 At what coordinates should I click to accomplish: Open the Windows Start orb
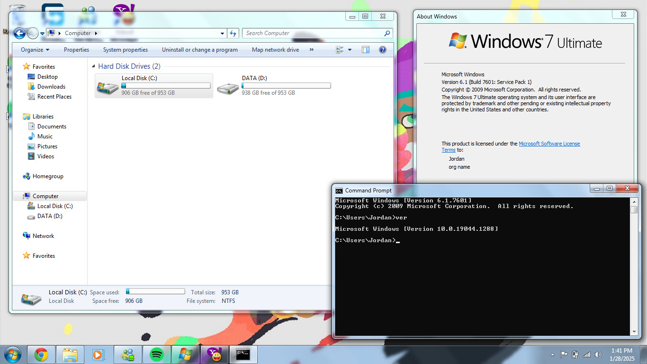[12, 355]
